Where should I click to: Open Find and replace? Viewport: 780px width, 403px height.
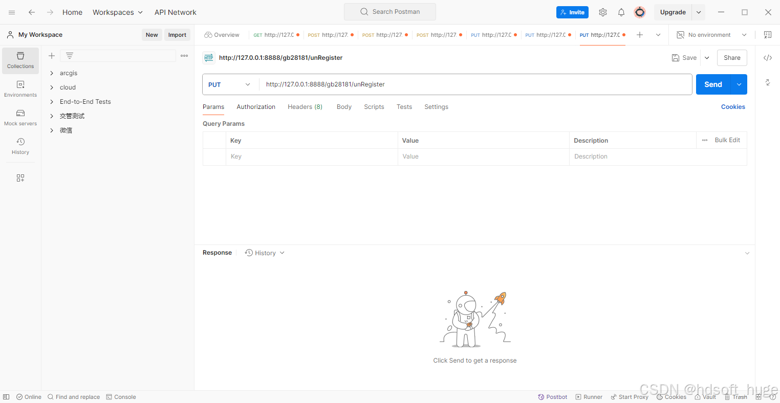pyautogui.click(x=74, y=397)
